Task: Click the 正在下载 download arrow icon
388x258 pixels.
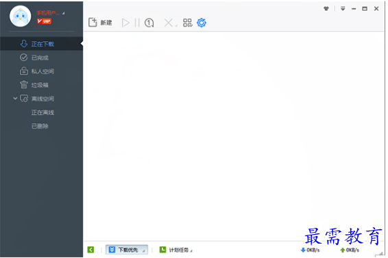Action: click(x=24, y=44)
